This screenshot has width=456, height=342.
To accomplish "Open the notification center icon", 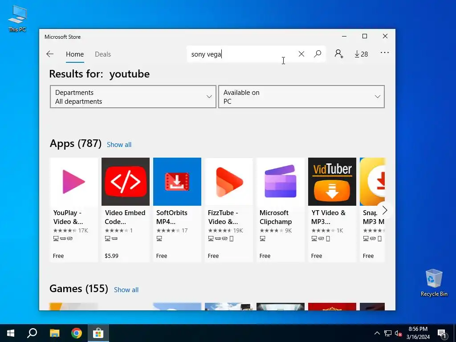I will [x=442, y=333].
